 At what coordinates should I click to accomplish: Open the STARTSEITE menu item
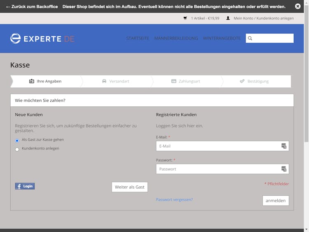[138, 38]
